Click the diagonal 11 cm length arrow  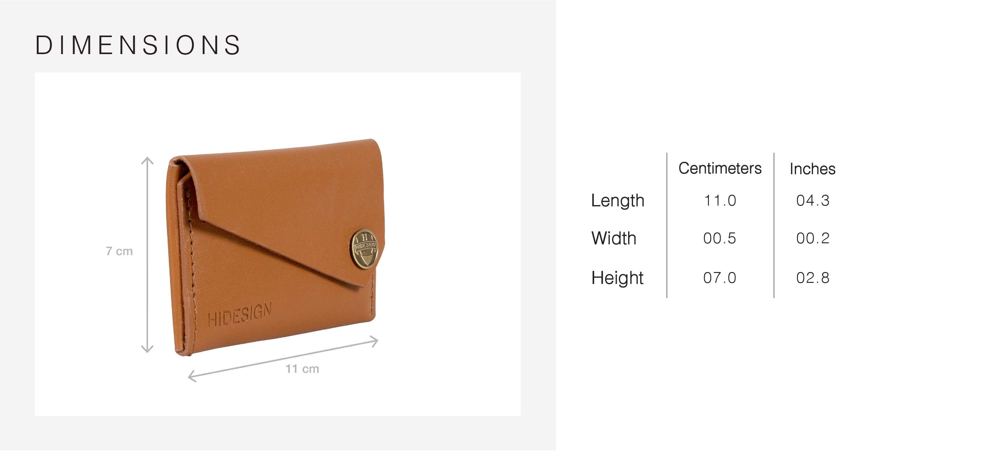click(x=283, y=359)
